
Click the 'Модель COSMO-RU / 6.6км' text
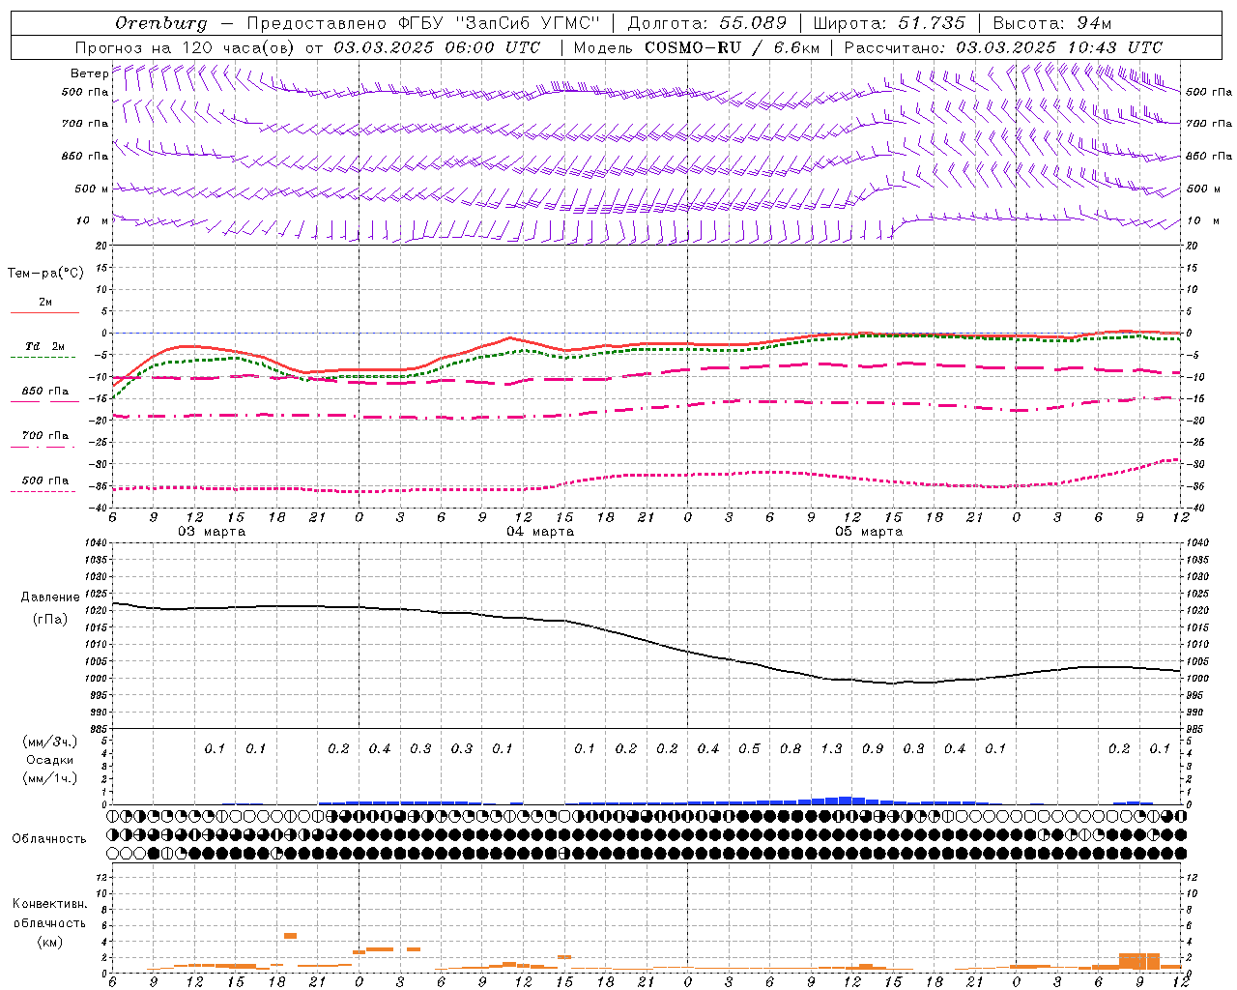pyautogui.click(x=696, y=47)
